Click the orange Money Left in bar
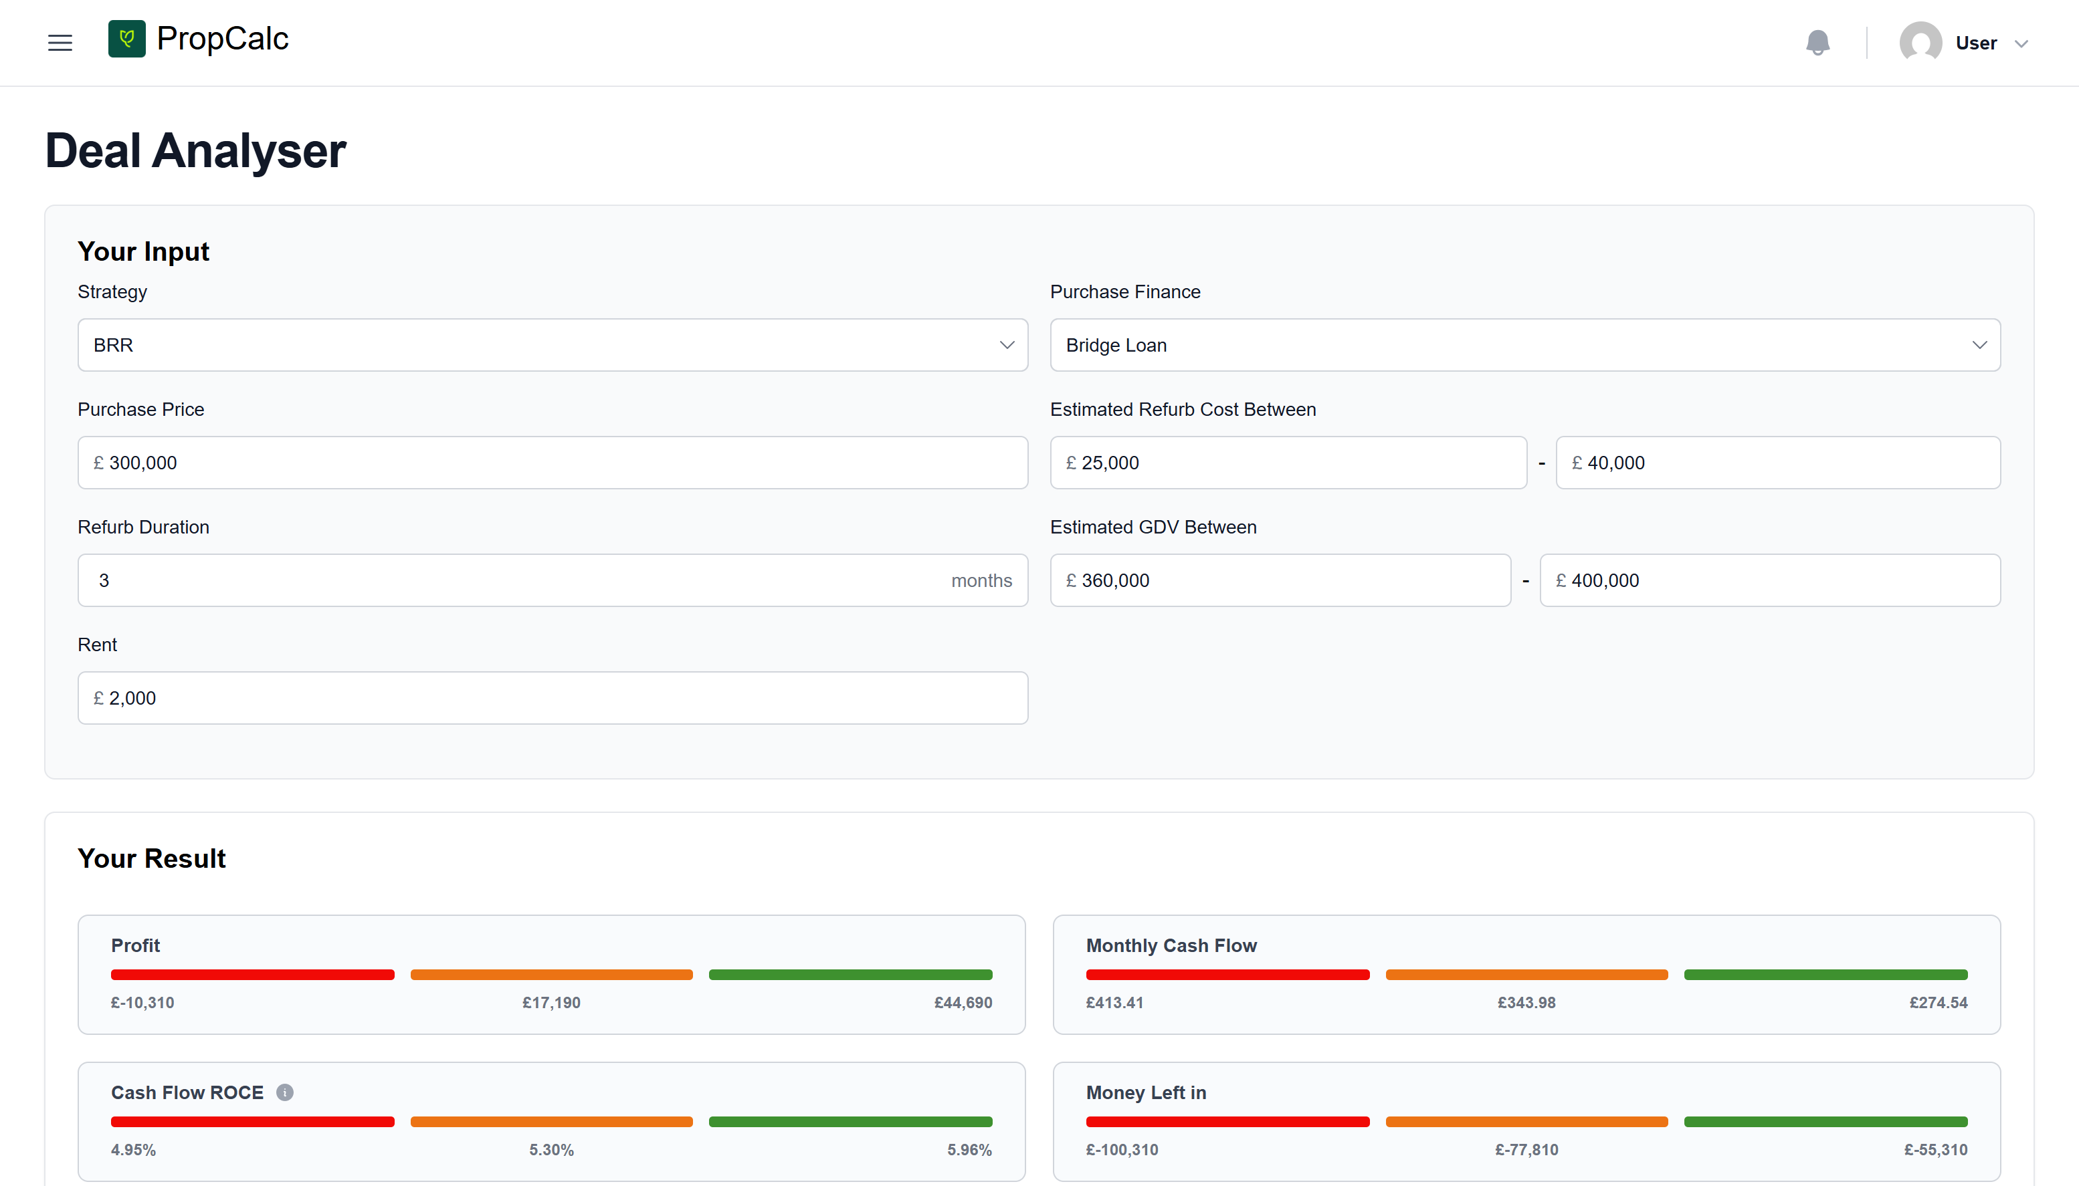 [x=1526, y=1122]
